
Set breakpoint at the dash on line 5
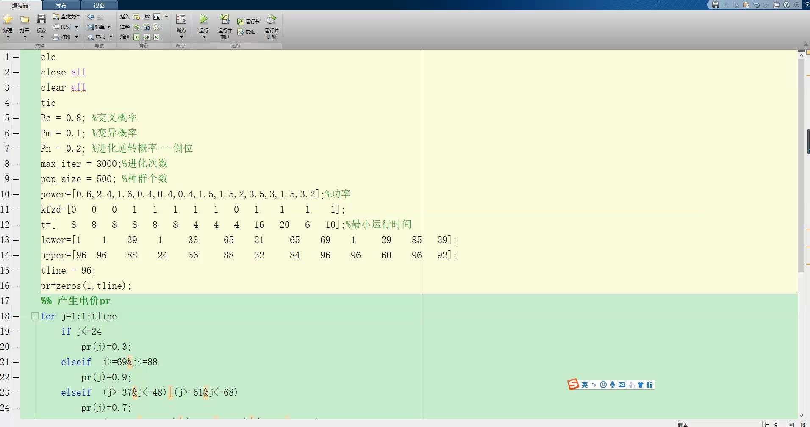(x=16, y=118)
